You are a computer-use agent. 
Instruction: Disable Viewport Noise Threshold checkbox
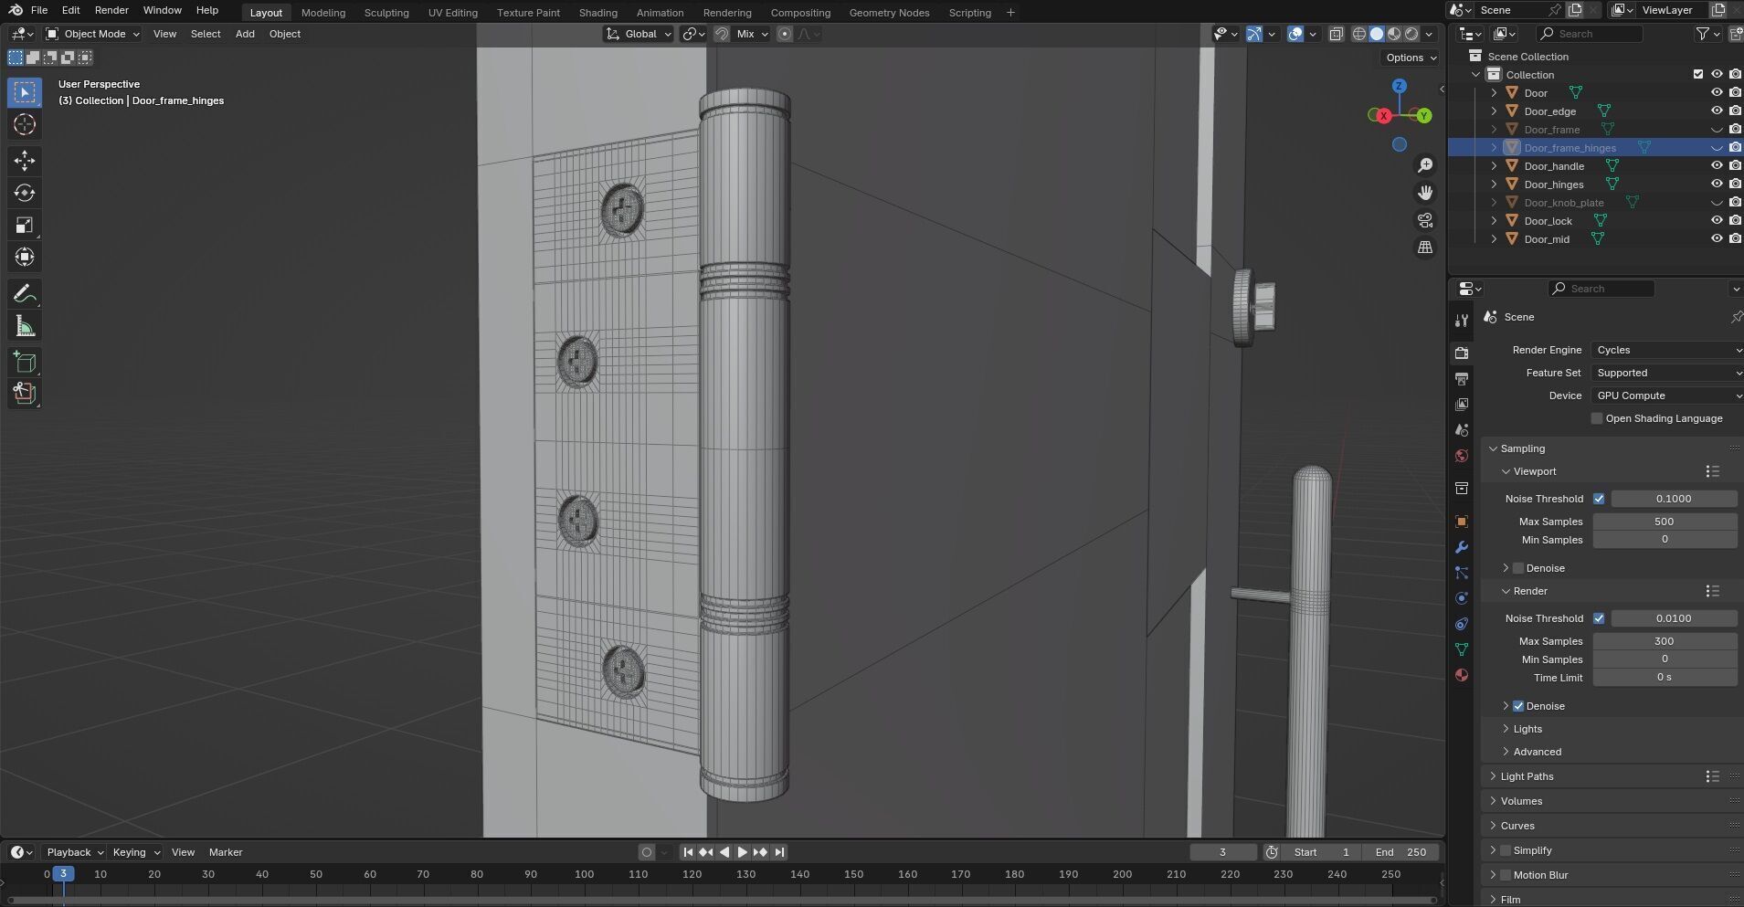click(x=1599, y=499)
